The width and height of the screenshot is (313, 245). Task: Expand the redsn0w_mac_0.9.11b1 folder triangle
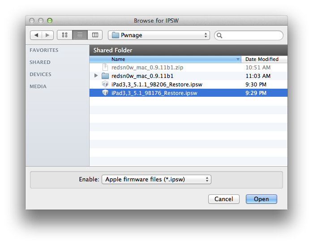96,76
